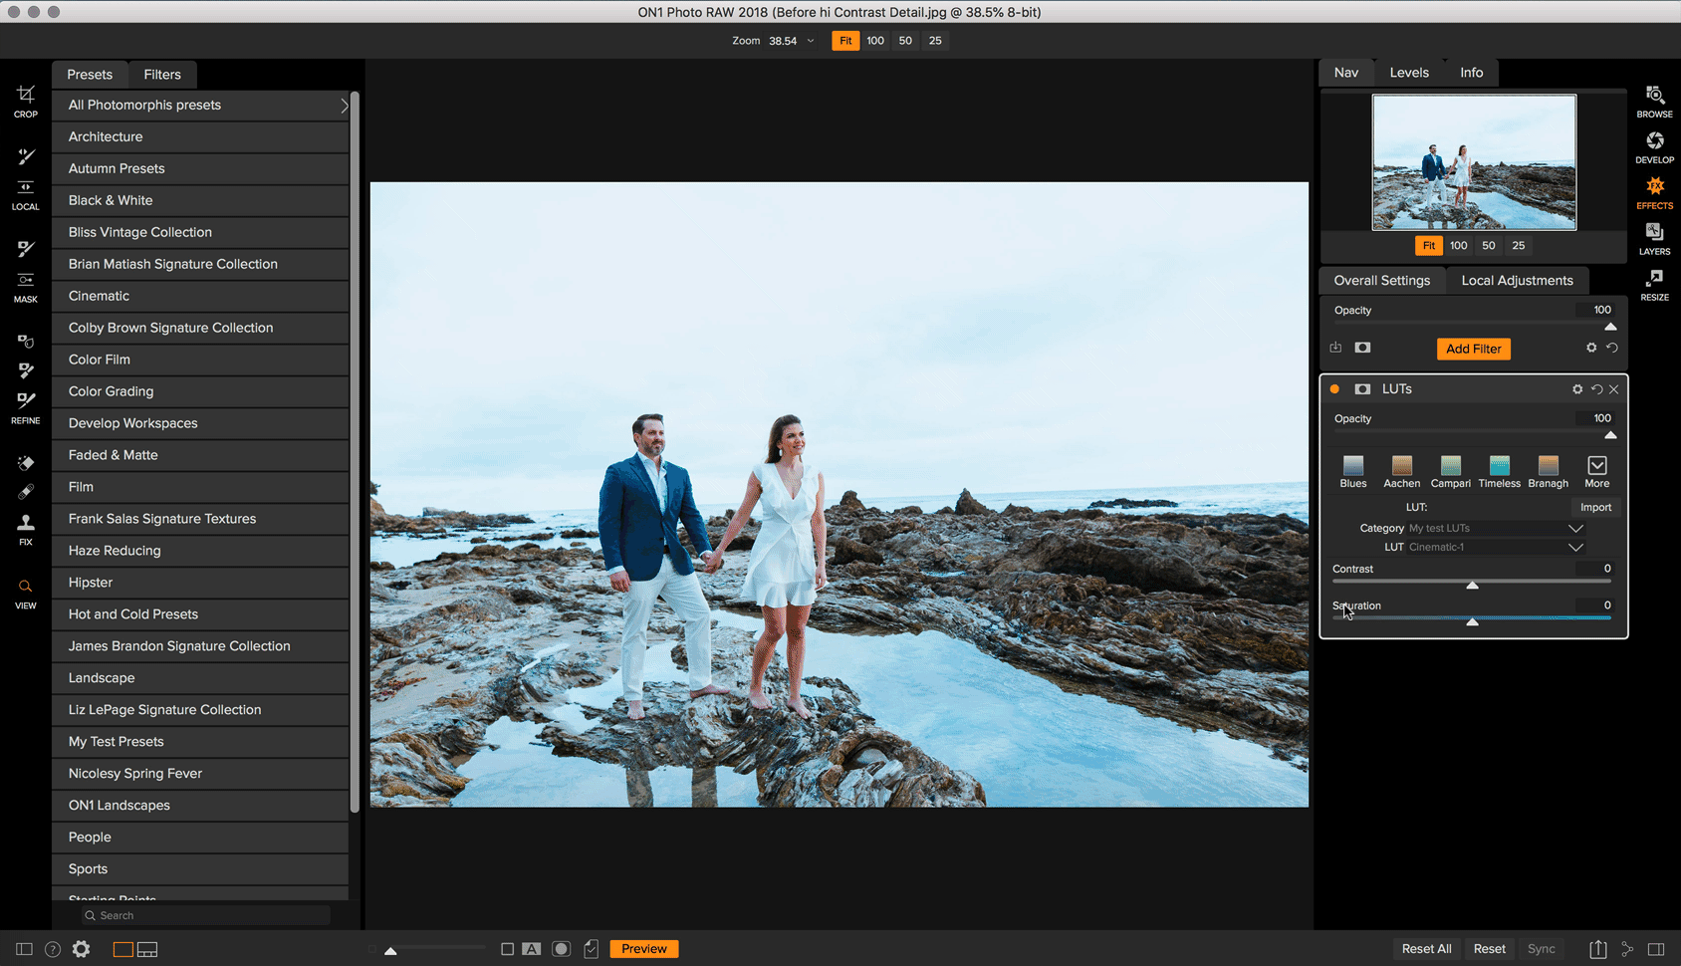Toggle right panel visibility icon
Image resolution: width=1681 pixels, height=966 pixels.
coord(1656,949)
